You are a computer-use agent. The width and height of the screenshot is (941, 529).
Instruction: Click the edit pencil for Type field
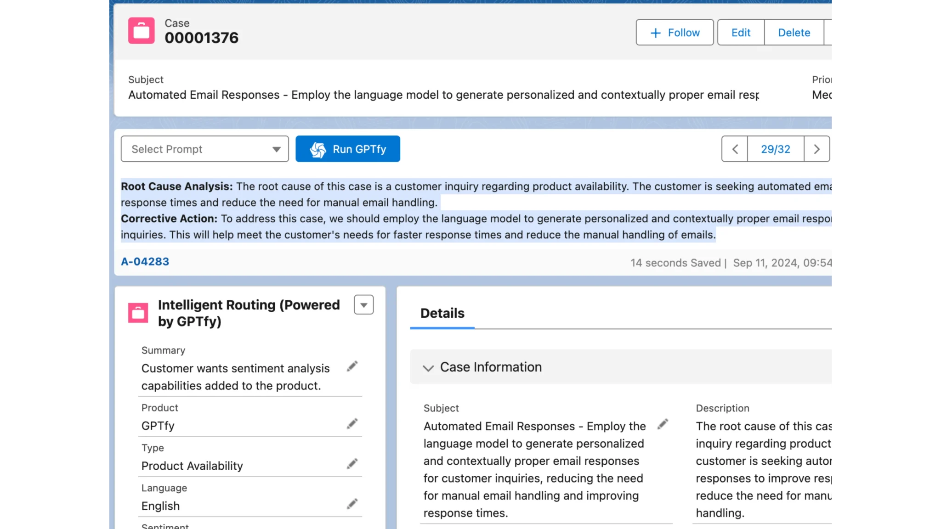[352, 464]
